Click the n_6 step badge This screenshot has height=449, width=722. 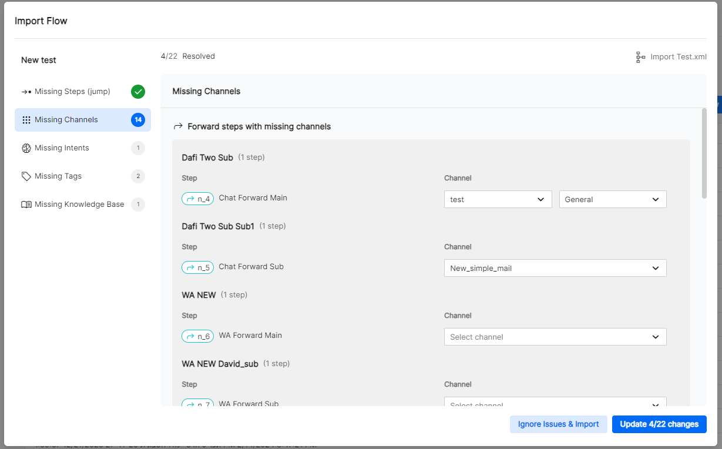(x=197, y=336)
